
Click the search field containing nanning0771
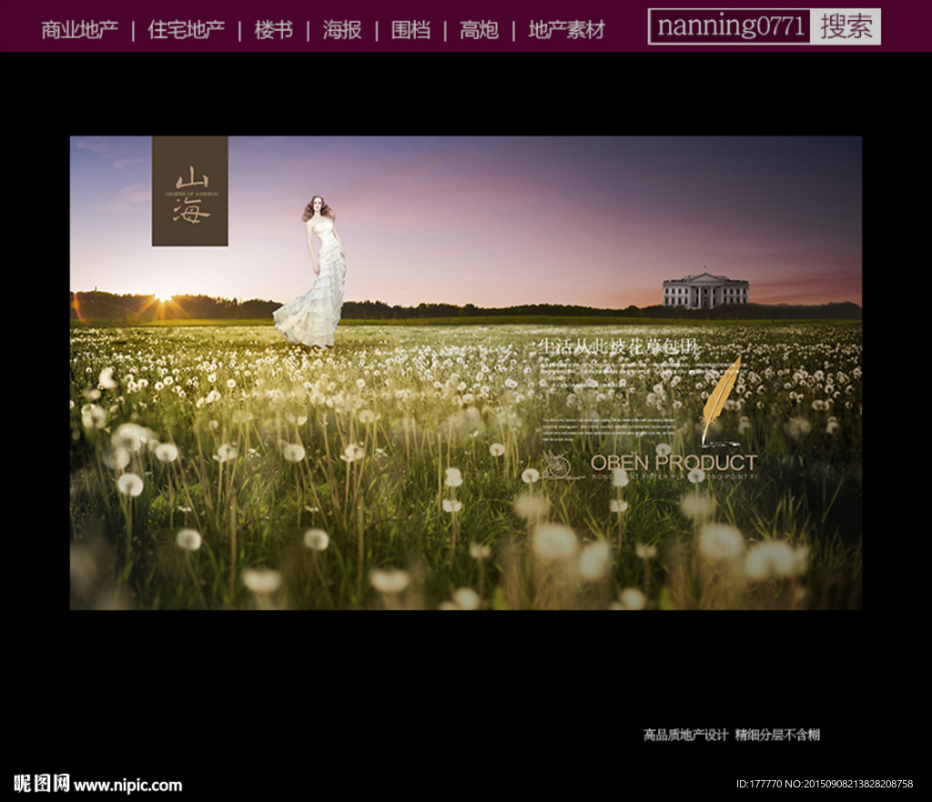[730, 26]
